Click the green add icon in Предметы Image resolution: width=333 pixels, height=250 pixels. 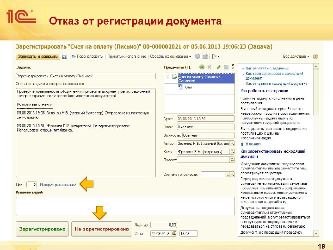pyautogui.click(x=202, y=67)
